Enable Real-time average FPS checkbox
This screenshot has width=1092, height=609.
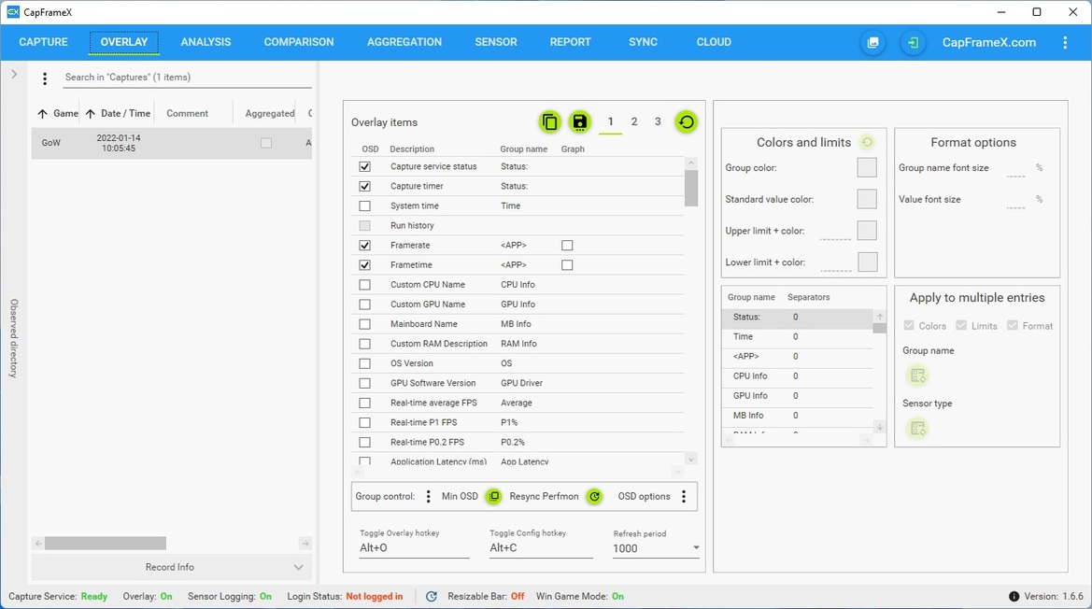(x=365, y=403)
